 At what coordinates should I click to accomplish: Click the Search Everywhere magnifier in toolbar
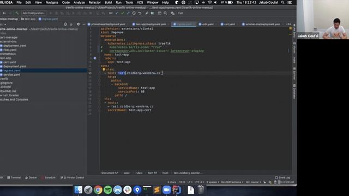click(x=165, y=13)
